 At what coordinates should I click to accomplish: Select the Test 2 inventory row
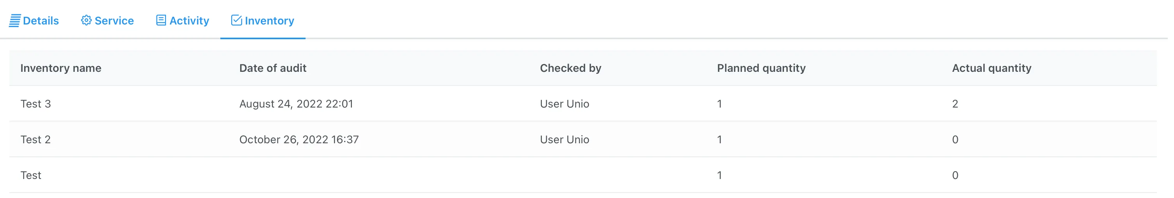[x=35, y=140]
